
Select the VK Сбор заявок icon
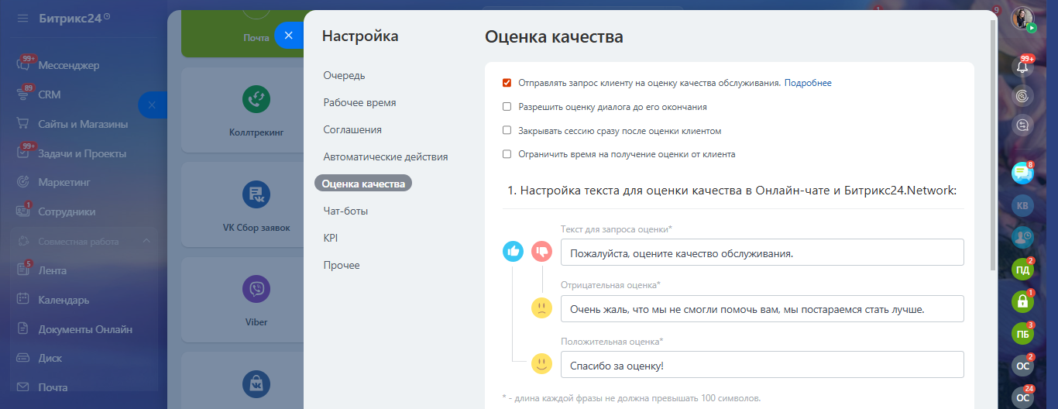click(x=256, y=194)
